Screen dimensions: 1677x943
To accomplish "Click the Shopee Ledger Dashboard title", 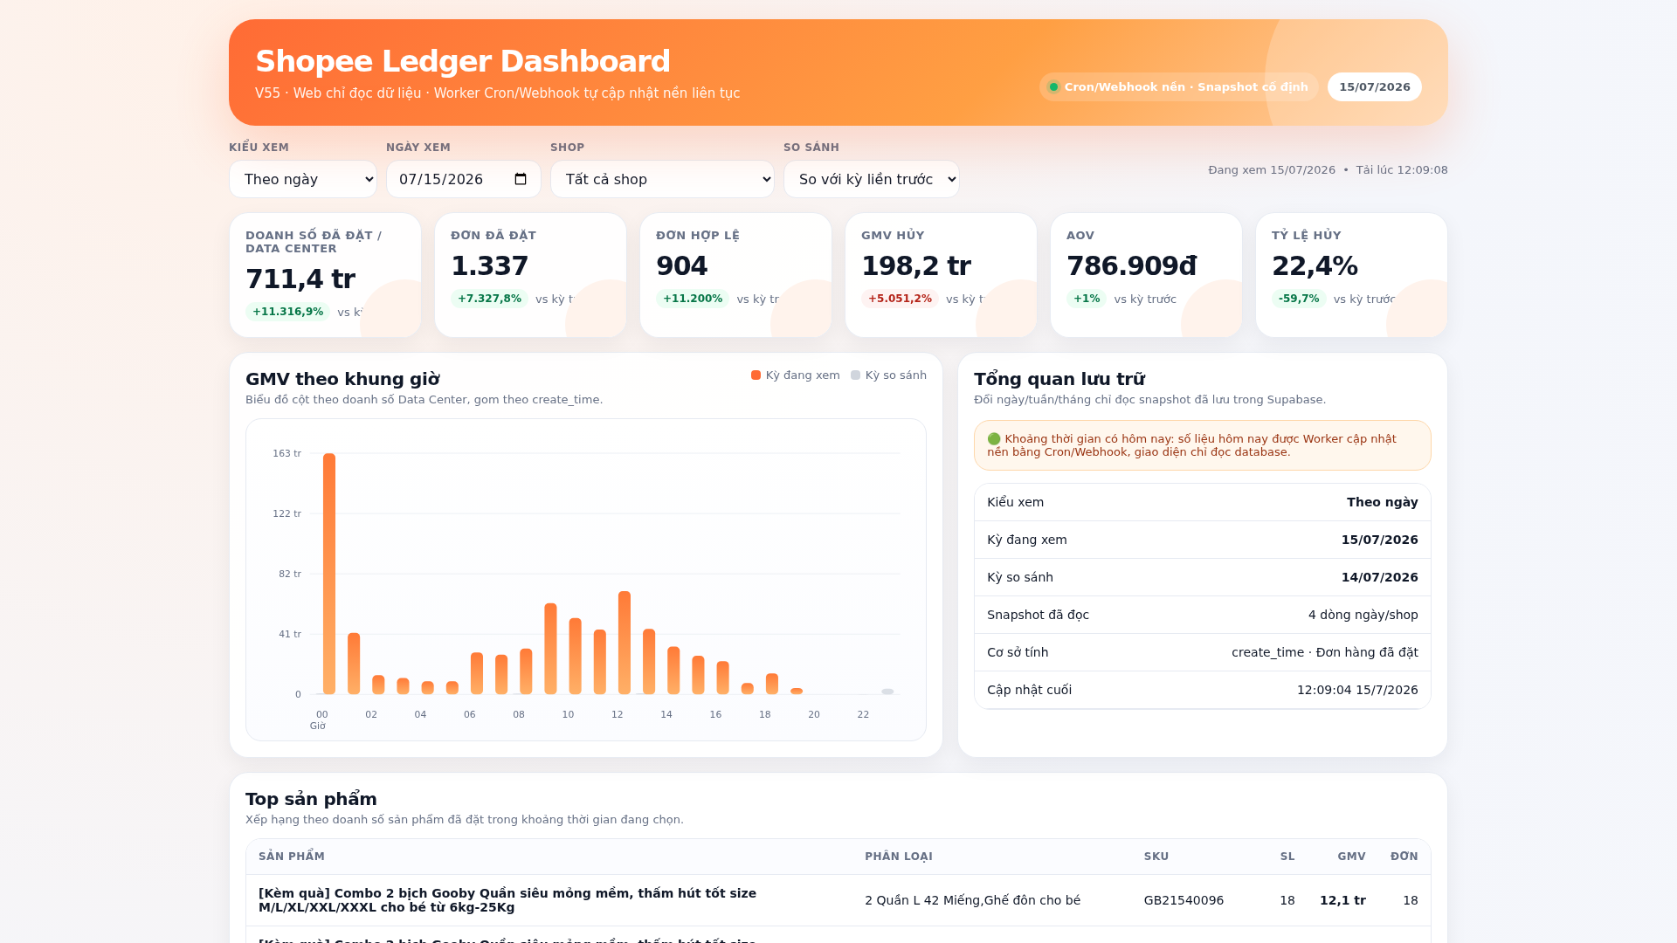I will click(463, 61).
